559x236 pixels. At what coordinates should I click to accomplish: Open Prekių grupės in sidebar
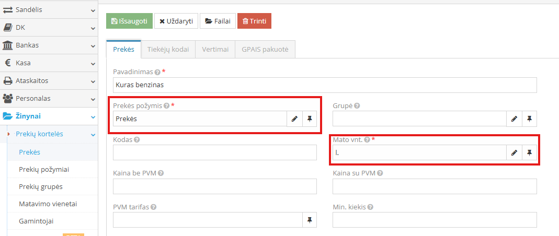pos(41,186)
